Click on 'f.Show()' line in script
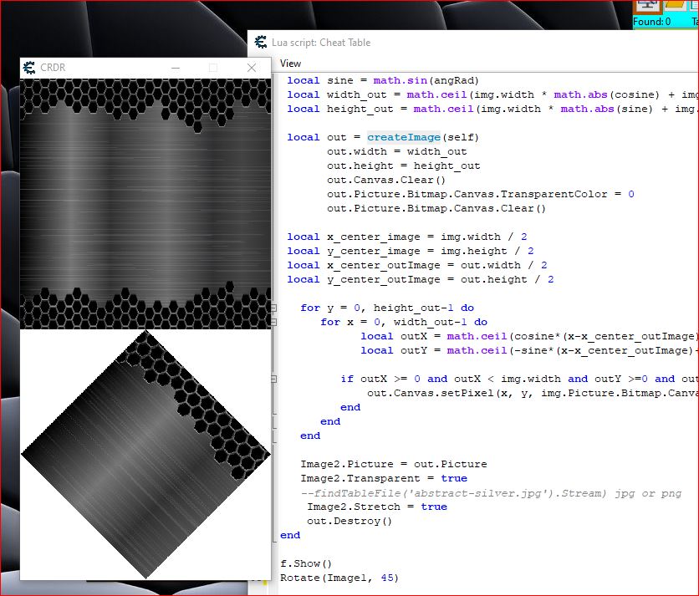The image size is (699, 596). (x=306, y=563)
